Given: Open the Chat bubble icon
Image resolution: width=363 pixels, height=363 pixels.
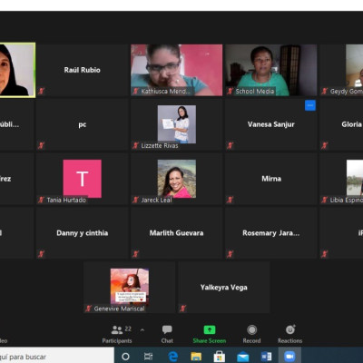Looking at the screenshot, I should 167,329.
